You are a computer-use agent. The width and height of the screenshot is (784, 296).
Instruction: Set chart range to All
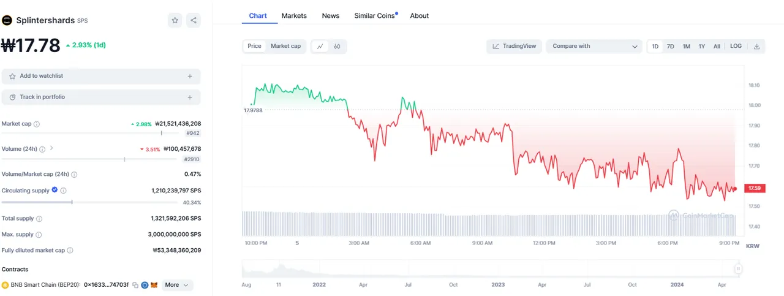717,46
